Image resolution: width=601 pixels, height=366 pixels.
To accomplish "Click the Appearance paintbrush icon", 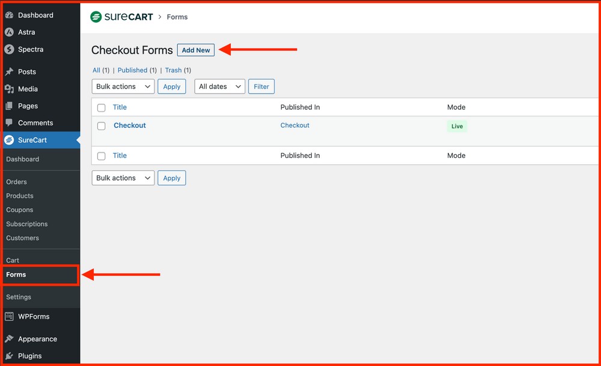I will click(x=9, y=339).
